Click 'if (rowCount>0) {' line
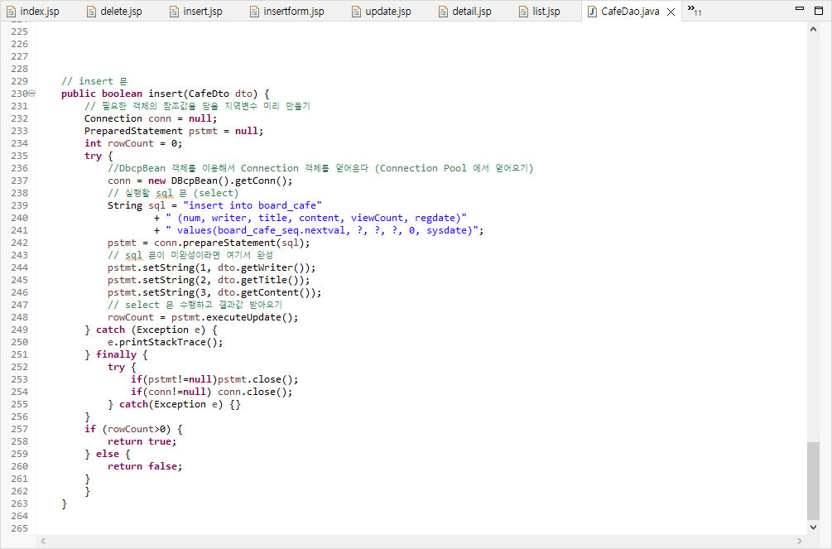The image size is (832, 549). click(x=133, y=429)
